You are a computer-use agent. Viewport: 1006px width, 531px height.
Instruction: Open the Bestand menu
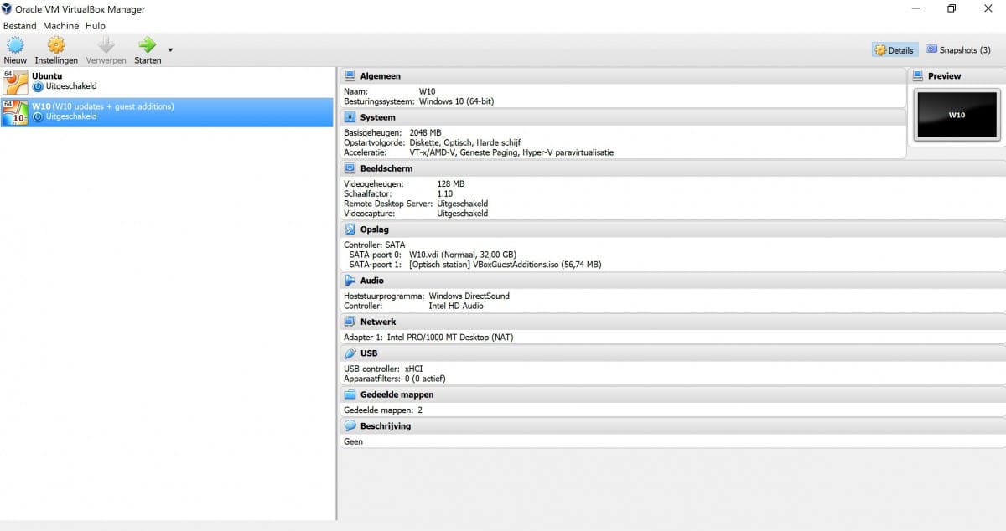(20, 26)
